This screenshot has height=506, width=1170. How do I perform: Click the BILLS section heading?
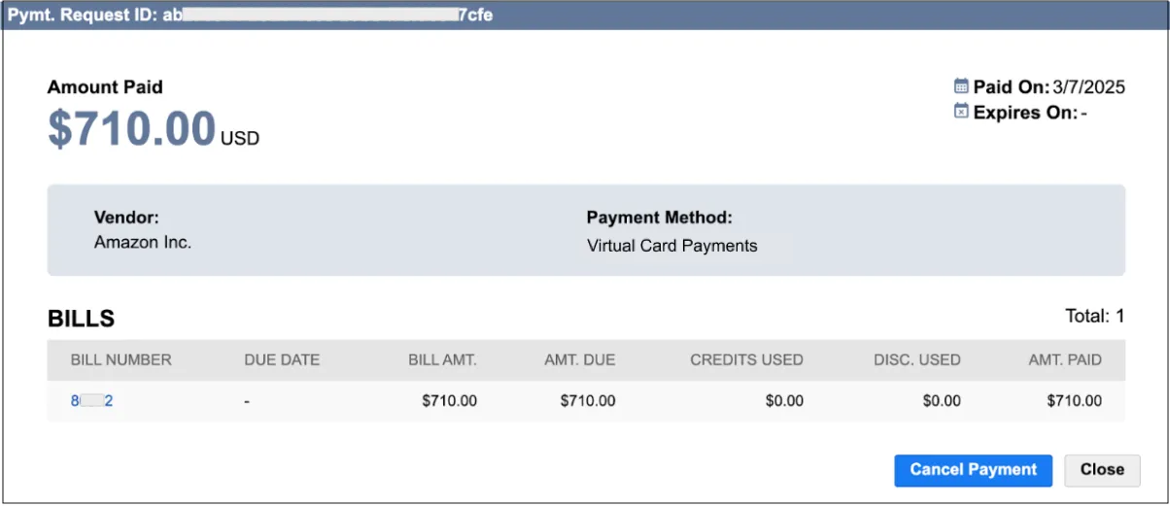[x=82, y=318]
